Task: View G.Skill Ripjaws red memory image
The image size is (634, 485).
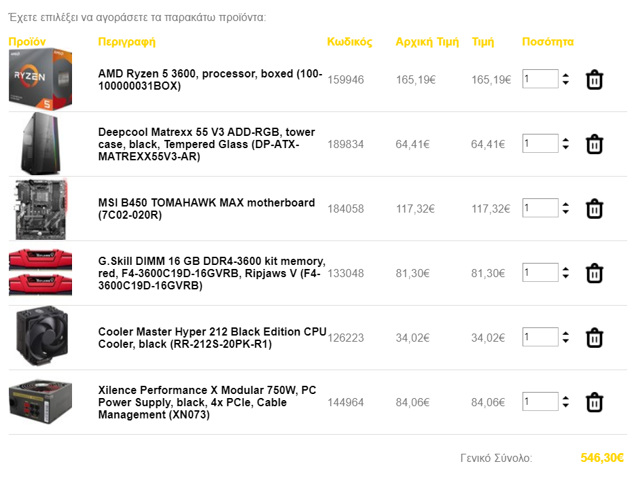Action: click(x=41, y=273)
